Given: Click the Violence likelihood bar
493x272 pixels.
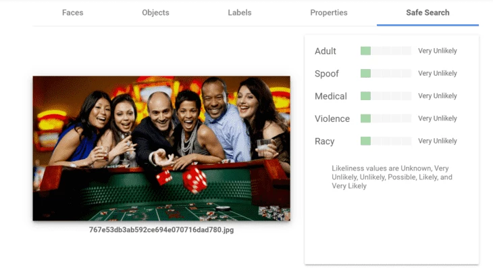Looking at the screenshot, I should click(386, 118).
